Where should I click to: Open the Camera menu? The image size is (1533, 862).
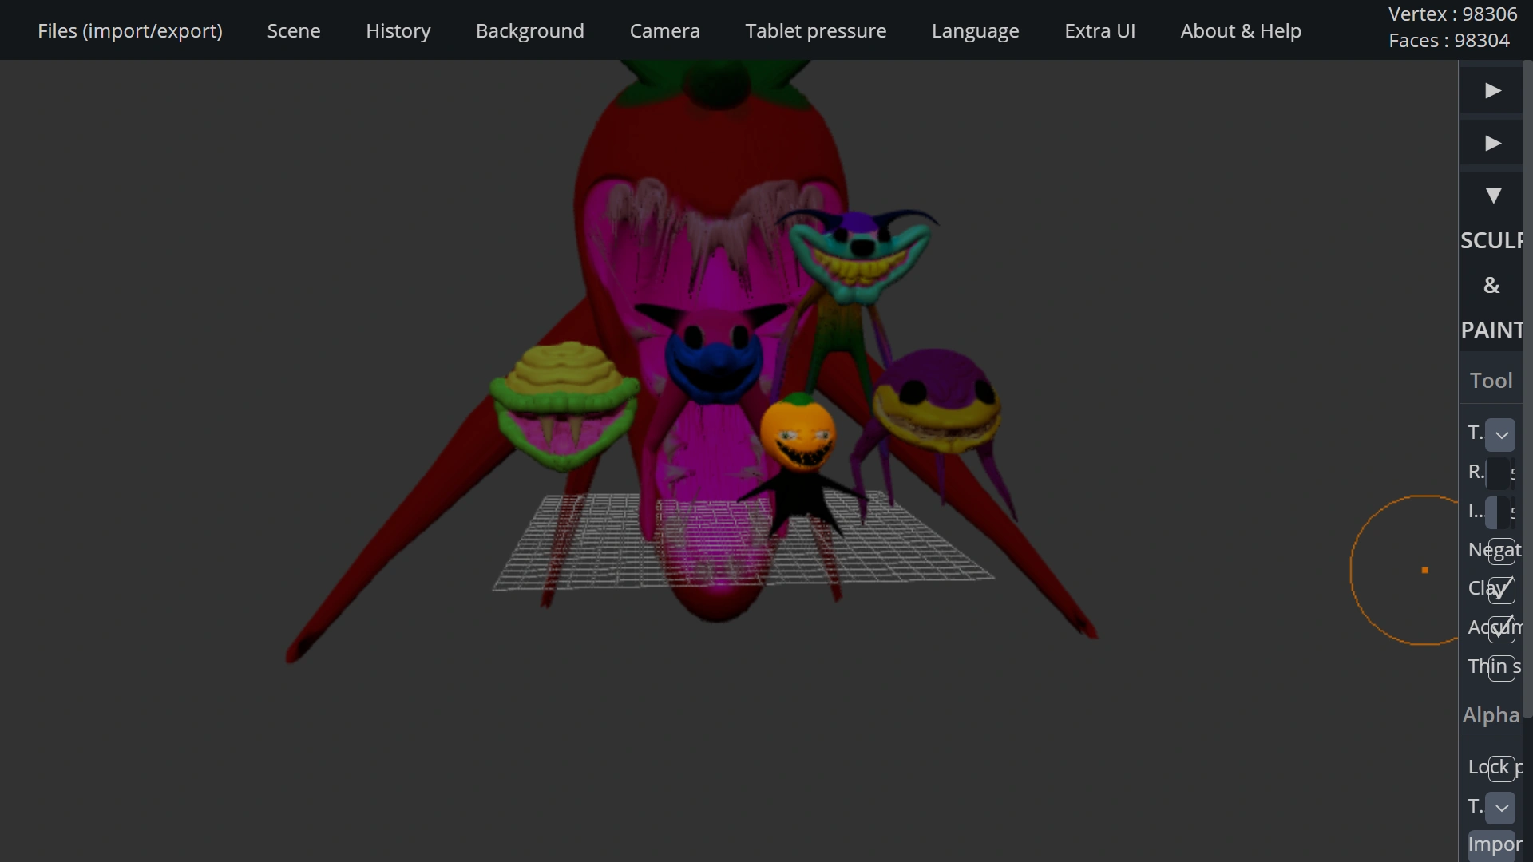[x=664, y=30]
